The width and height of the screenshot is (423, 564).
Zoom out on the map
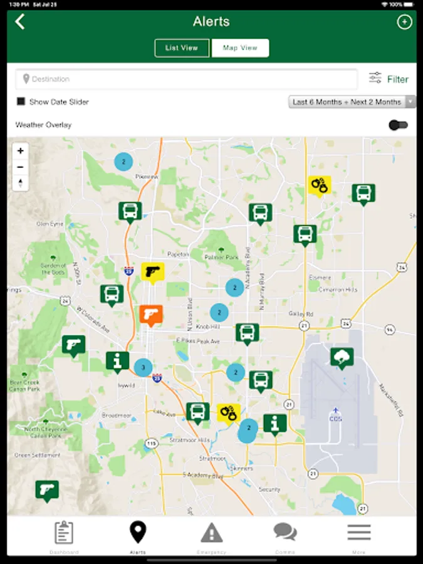click(21, 167)
